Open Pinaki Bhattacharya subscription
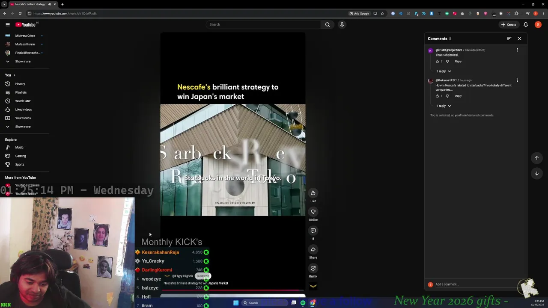The image size is (548, 308). [24, 53]
